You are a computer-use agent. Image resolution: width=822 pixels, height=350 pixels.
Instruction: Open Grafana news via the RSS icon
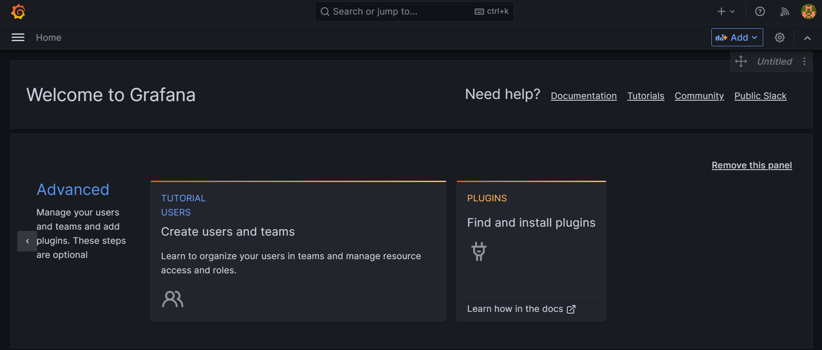tap(784, 12)
